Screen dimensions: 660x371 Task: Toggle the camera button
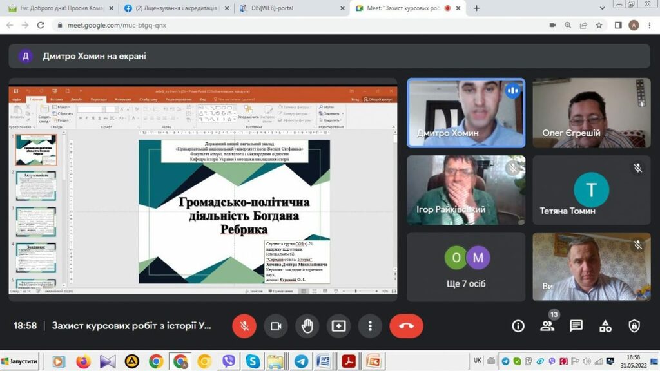click(276, 326)
